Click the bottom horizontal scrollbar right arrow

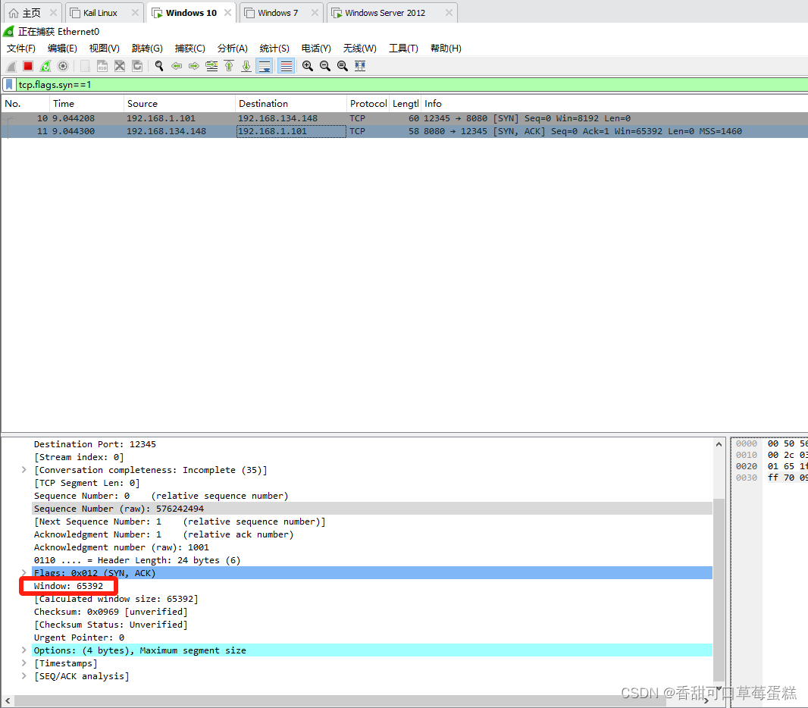tap(707, 700)
